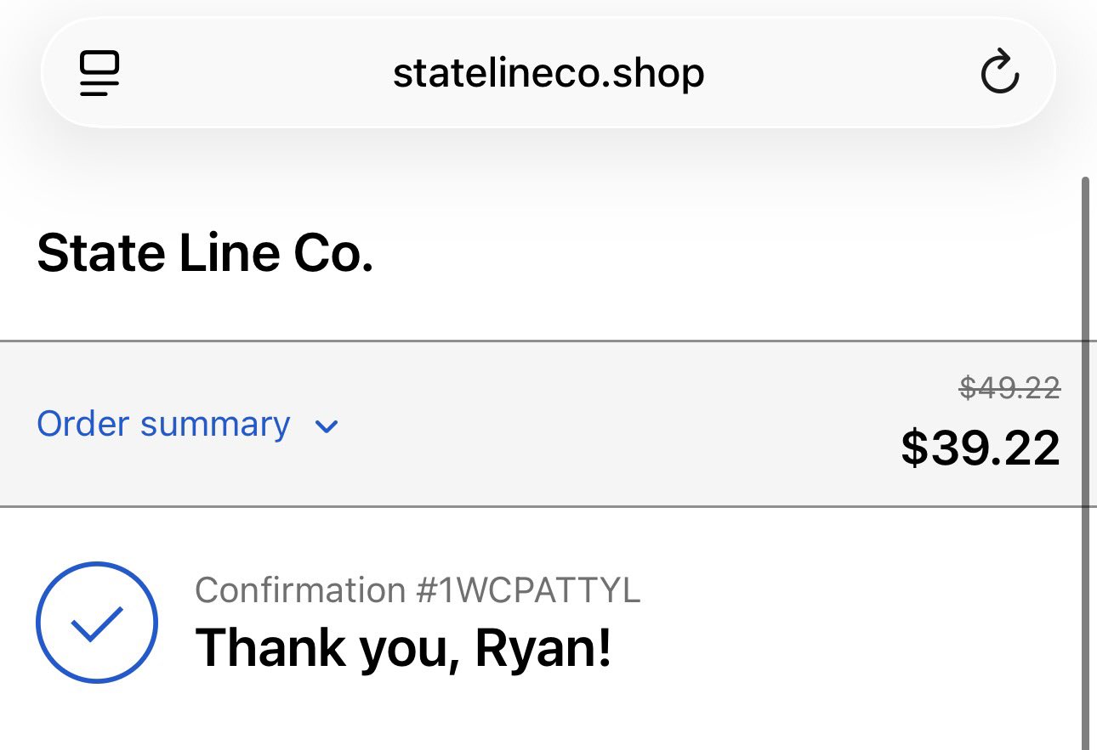Click the name Ryan in the heading
This screenshot has width=1097, height=750.
click(x=541, y=648)
